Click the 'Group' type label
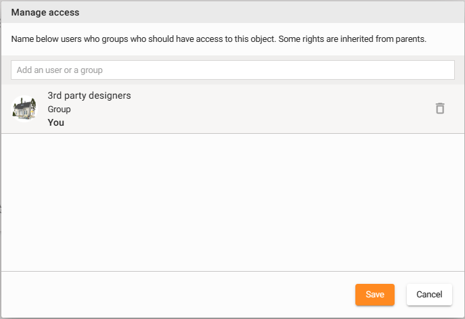This screenshot has width=465, height=319. coord(59,109)
